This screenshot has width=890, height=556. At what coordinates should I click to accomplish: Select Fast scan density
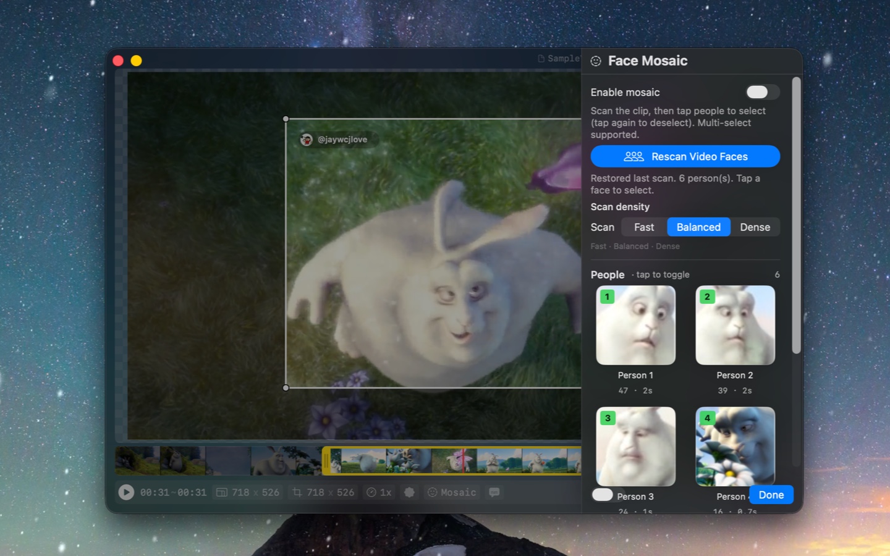644,227
